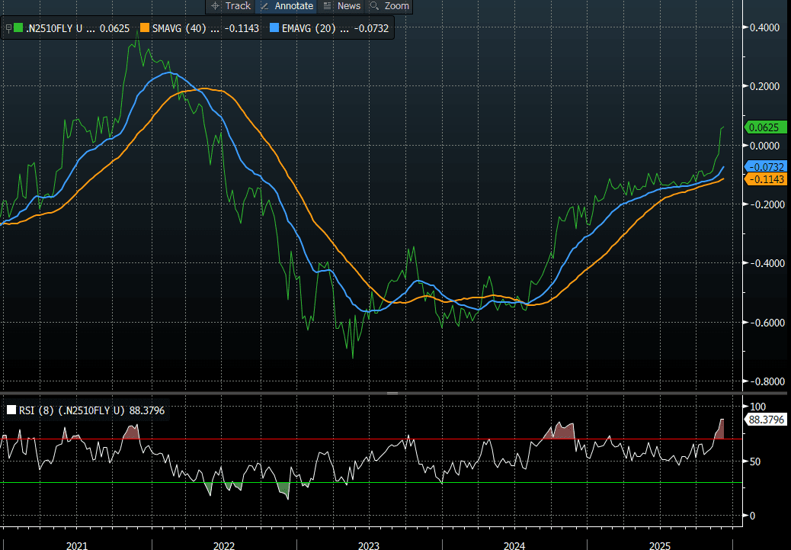Click the panel divider between chart and RSI
791x550 pixels.
[x=392, y=393]
